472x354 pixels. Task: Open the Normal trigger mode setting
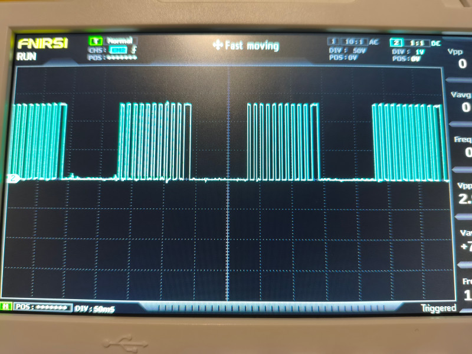point(120,41)
